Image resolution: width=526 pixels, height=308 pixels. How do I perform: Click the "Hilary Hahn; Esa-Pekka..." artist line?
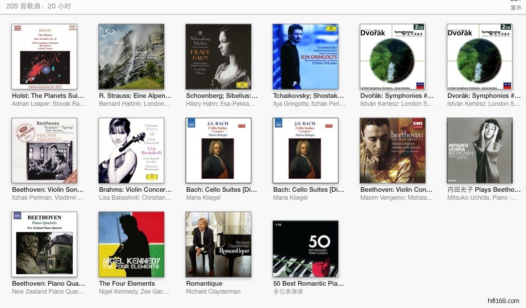pos(220,104)
